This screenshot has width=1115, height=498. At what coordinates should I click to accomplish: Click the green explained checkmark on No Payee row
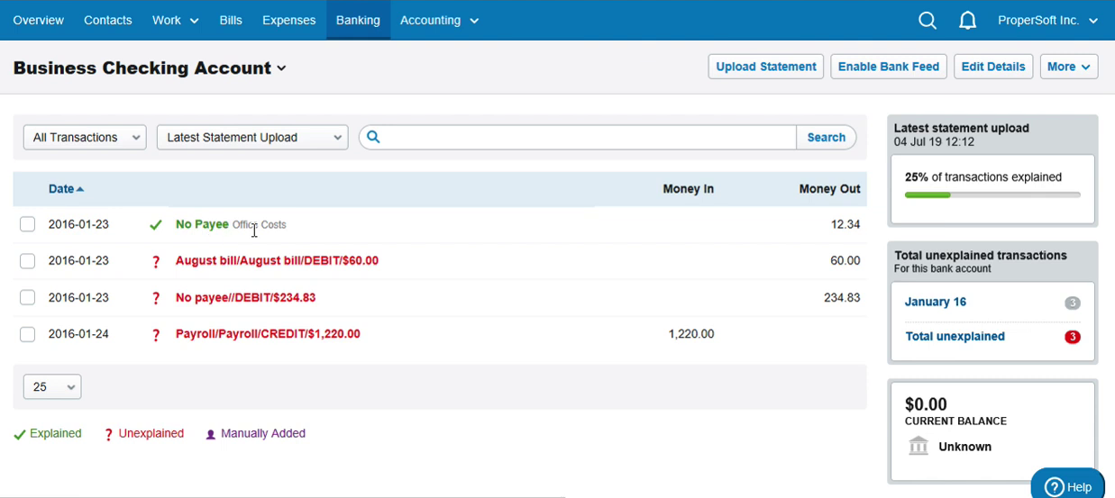[x=156, y=225]
